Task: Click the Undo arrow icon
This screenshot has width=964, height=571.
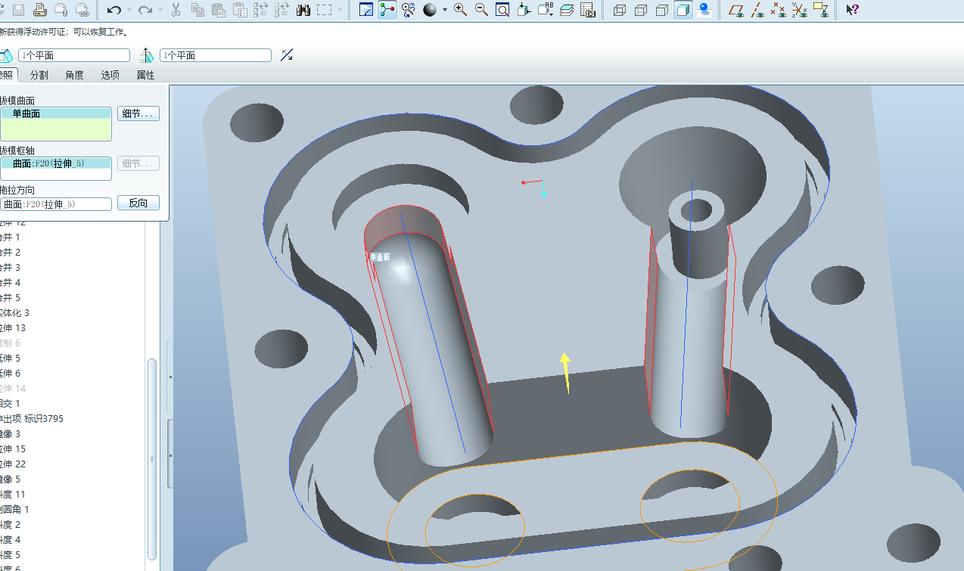Action: pos(114,10)
